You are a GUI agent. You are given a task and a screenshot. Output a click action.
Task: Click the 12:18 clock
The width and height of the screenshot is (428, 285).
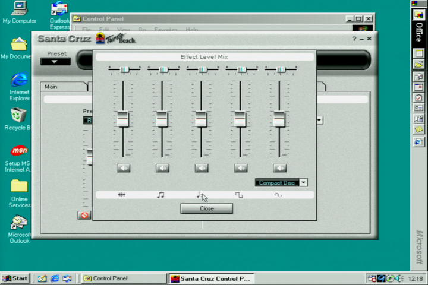click(415, 278)
